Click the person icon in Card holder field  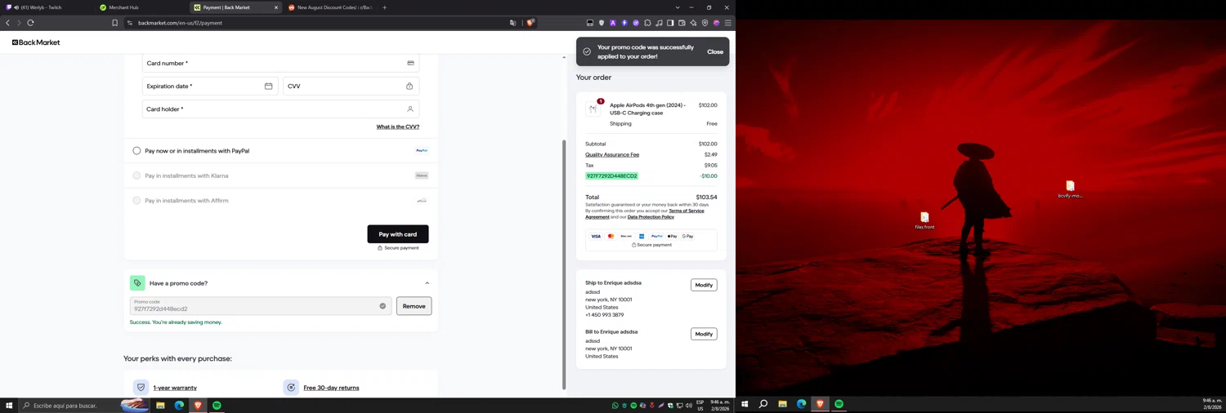click(410, 109)
